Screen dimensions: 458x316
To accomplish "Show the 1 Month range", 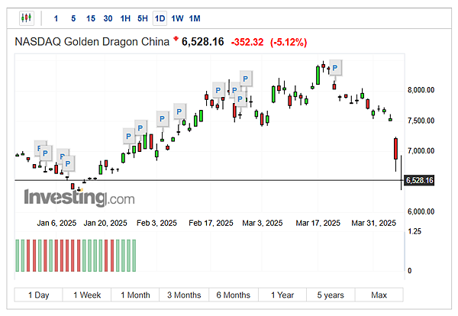I will click(x=135, y=295).
